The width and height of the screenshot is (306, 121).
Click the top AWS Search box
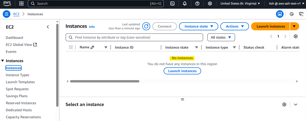tap(96, 4)
